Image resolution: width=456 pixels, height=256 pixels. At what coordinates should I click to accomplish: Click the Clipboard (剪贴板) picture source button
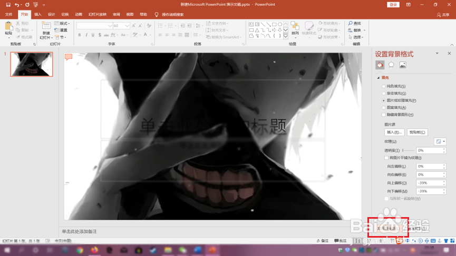[x=418, y=132]
